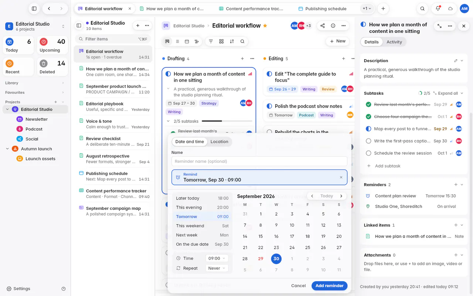The height and width of the screenshot is (296, 473).
Task: Mark 'Write the first-pass captio...' subtask complete
Action: tap(368, 141)
